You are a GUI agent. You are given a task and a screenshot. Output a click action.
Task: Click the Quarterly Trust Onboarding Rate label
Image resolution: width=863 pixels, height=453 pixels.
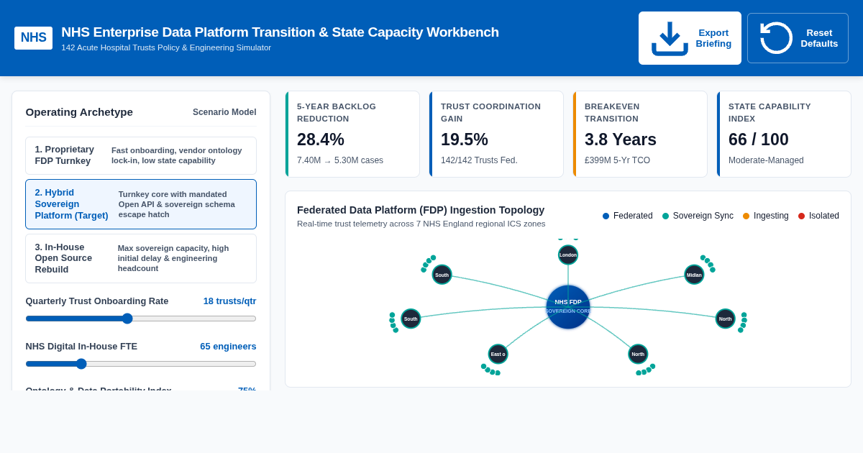point(97,301)
